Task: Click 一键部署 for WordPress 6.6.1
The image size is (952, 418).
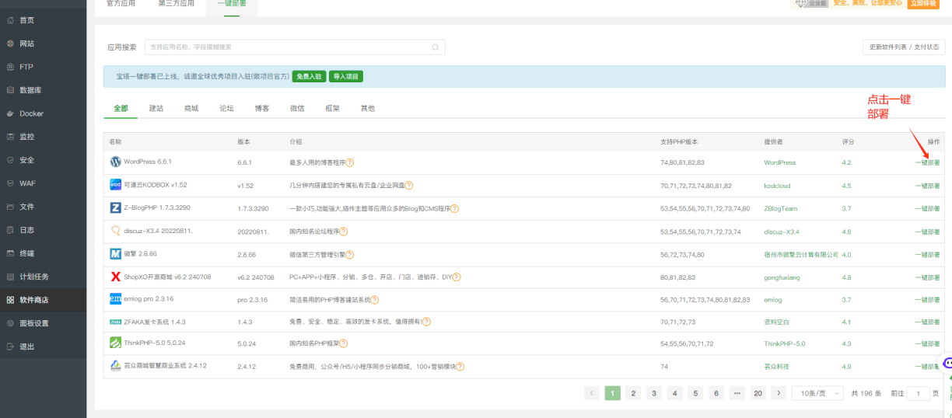Action: tap(927, 163)
